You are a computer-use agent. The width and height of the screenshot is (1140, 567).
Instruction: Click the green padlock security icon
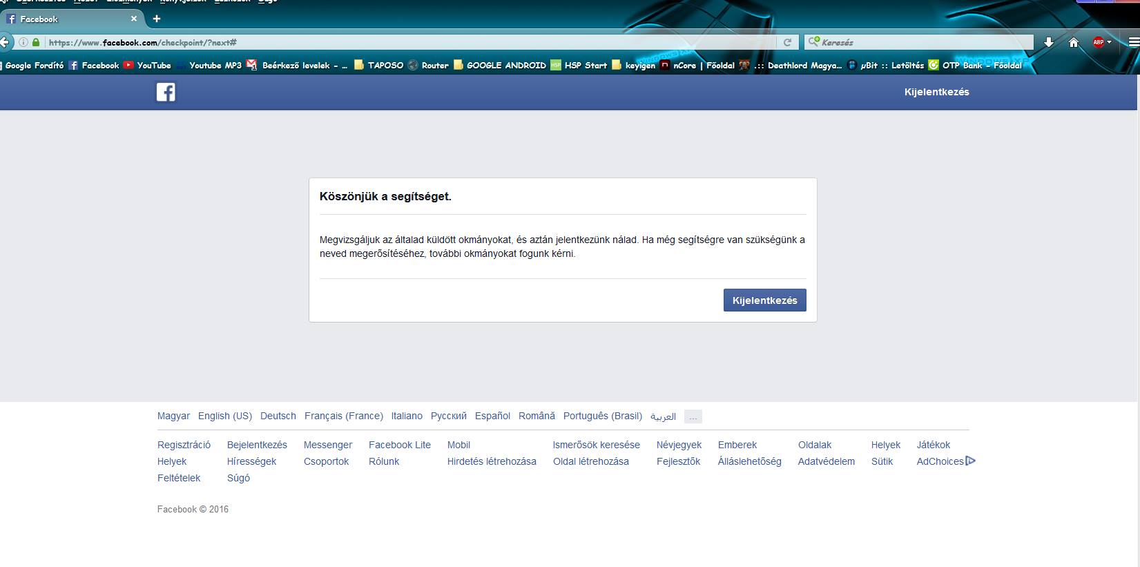tap(36, 42)
